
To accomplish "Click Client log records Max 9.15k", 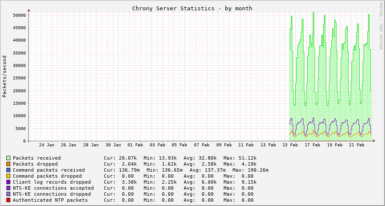I will [x=249, y=182].
